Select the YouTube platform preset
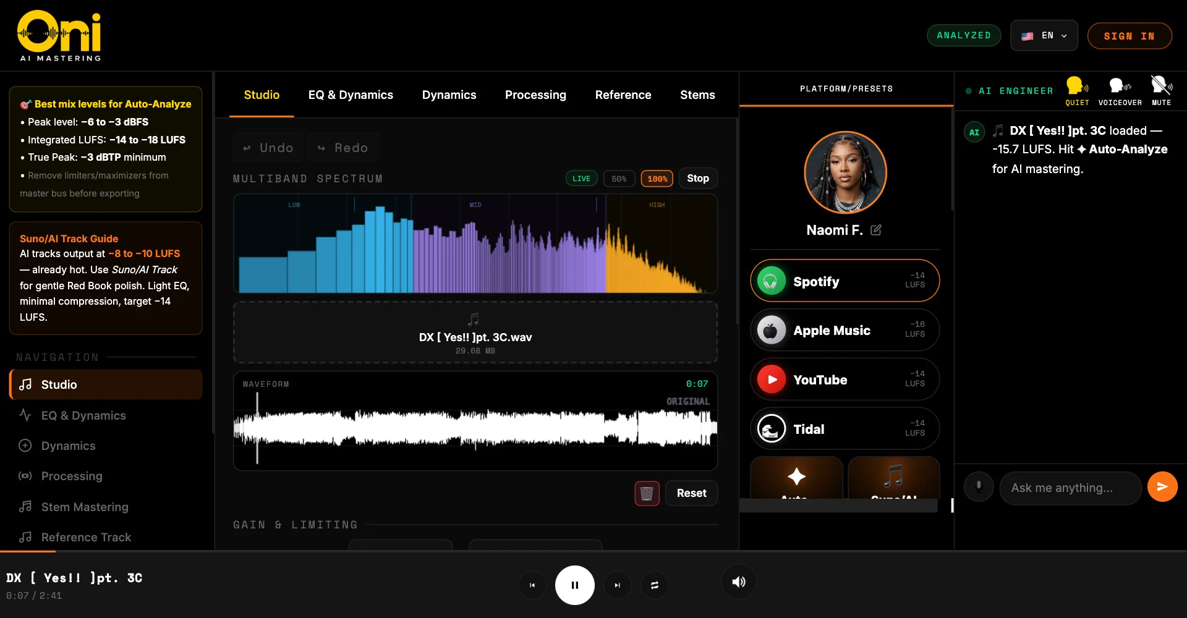The width and height of the screenshot is (1187, 618). tap(845, 379)
